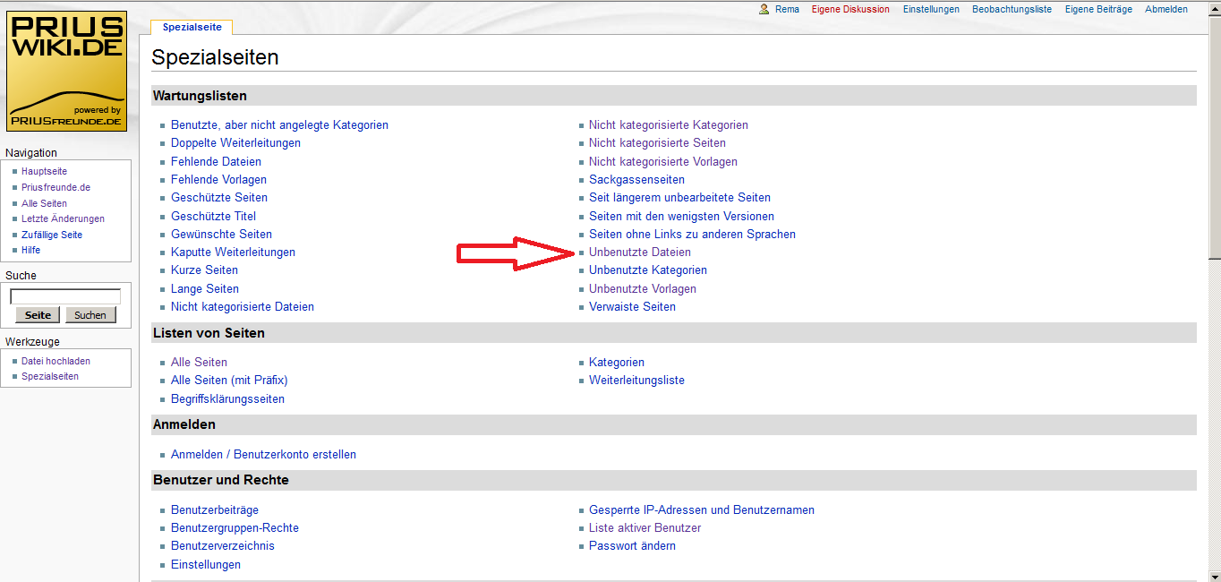Click Abmelden to log out
This screenshot has height=582, width=1221.
coord(1166,9)
